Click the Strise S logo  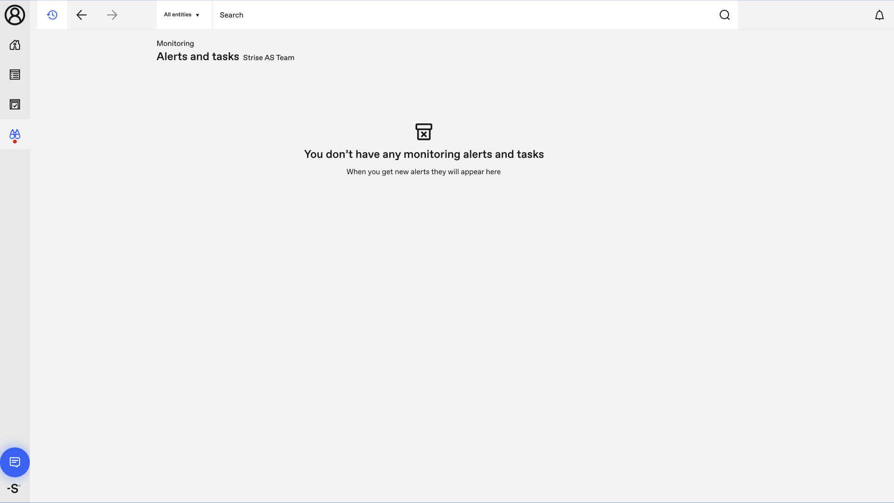pyautogui.click(x=14, y=488)
